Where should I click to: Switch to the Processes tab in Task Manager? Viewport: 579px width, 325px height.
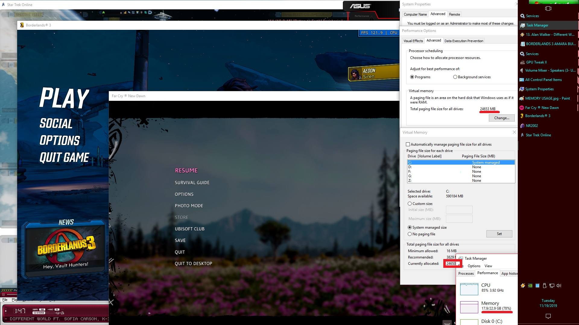click(x=466, y=274)
